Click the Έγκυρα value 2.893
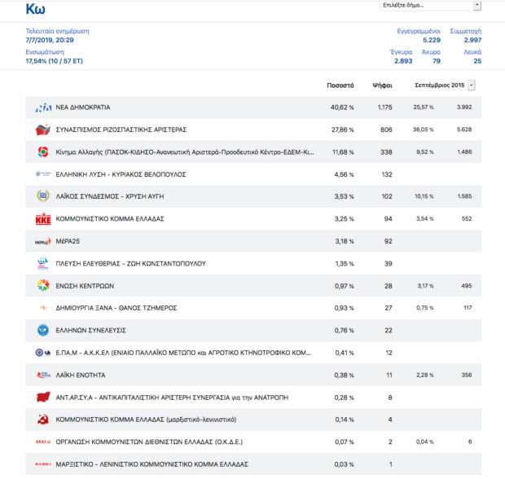This screenshot has width=505, height=479. point(403,61)
